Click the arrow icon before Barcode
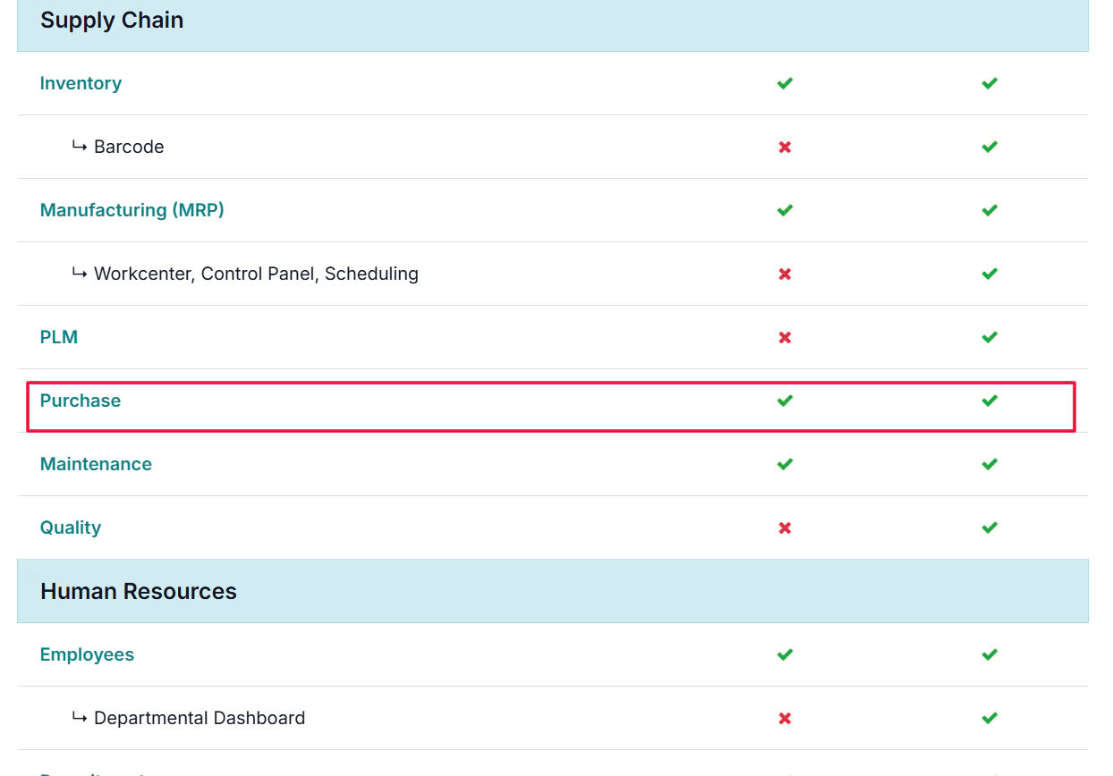This screenshot has height=776, width=1113. 80,147
